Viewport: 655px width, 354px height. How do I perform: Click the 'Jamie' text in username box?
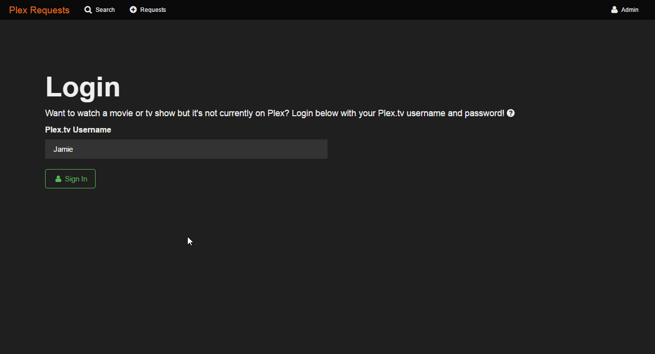[x=63, y=149]
